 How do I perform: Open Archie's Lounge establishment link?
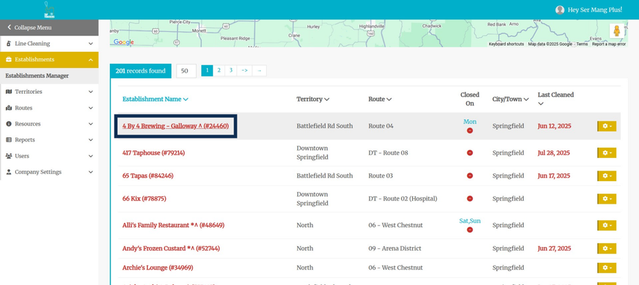pyautogui.click(x=158, y=268)
